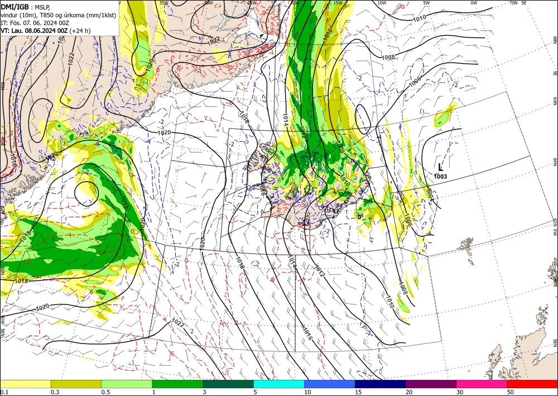558x396 pixels.
Task: Pick the blue 10–15 legend swatch
Action: point(330,384)
